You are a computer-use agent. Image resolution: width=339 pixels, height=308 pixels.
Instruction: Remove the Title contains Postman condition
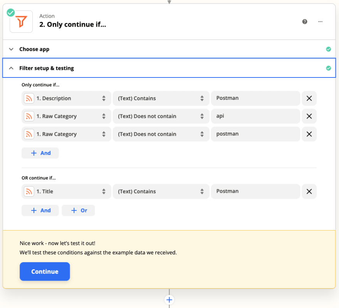click(309, 192)
